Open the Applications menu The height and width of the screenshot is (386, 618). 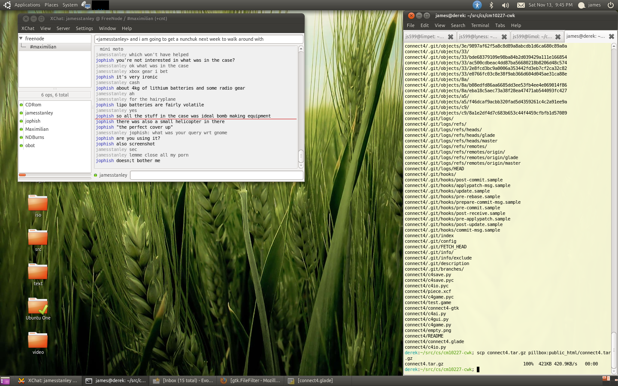pyautogui.click(x=27, y=5)
